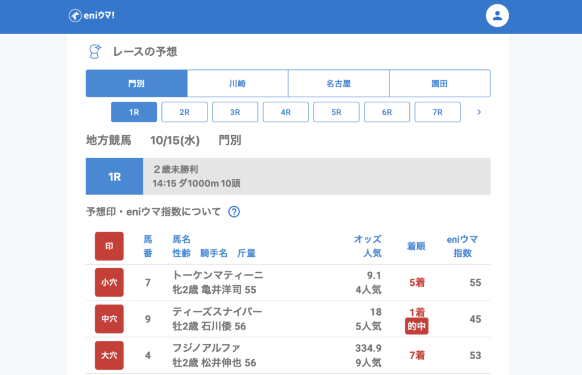
Task: Select race 2R button
Action: (x=185, y=113)
